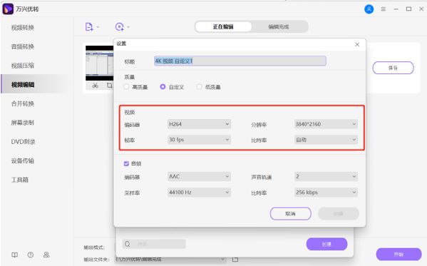Screen dimensions: 427x266
Task: Open 设备传输 in the sidebar
Action: click(23, 160)
